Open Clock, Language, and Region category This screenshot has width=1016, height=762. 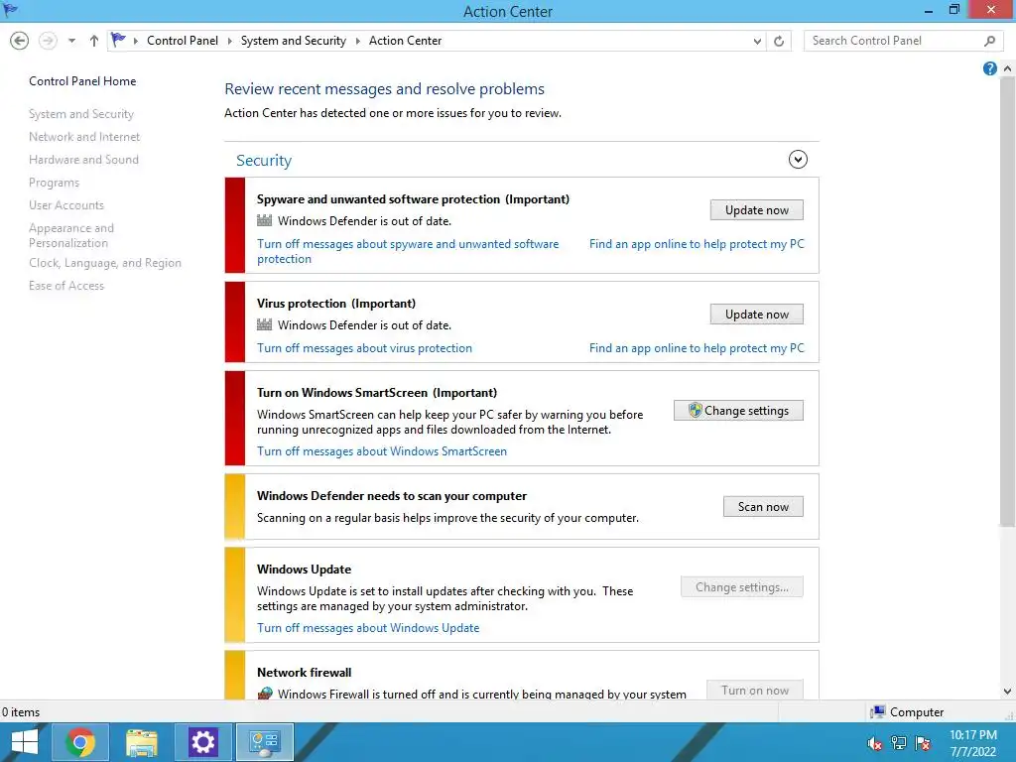pyautogui.click(x=105, y=263)
